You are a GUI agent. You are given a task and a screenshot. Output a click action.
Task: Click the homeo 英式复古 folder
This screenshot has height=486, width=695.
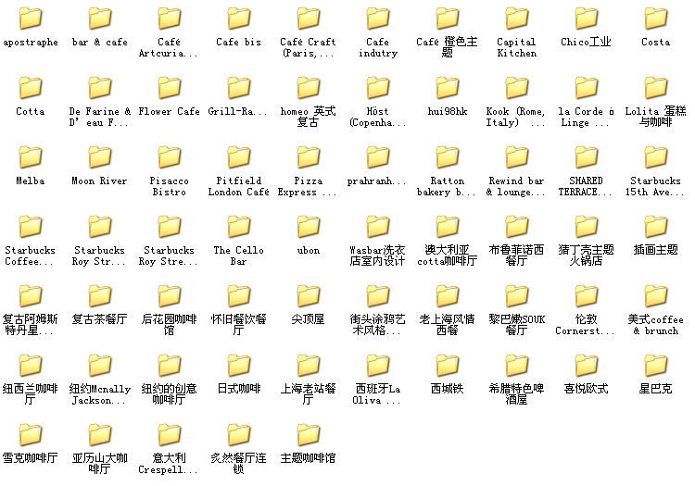point(309,88)
